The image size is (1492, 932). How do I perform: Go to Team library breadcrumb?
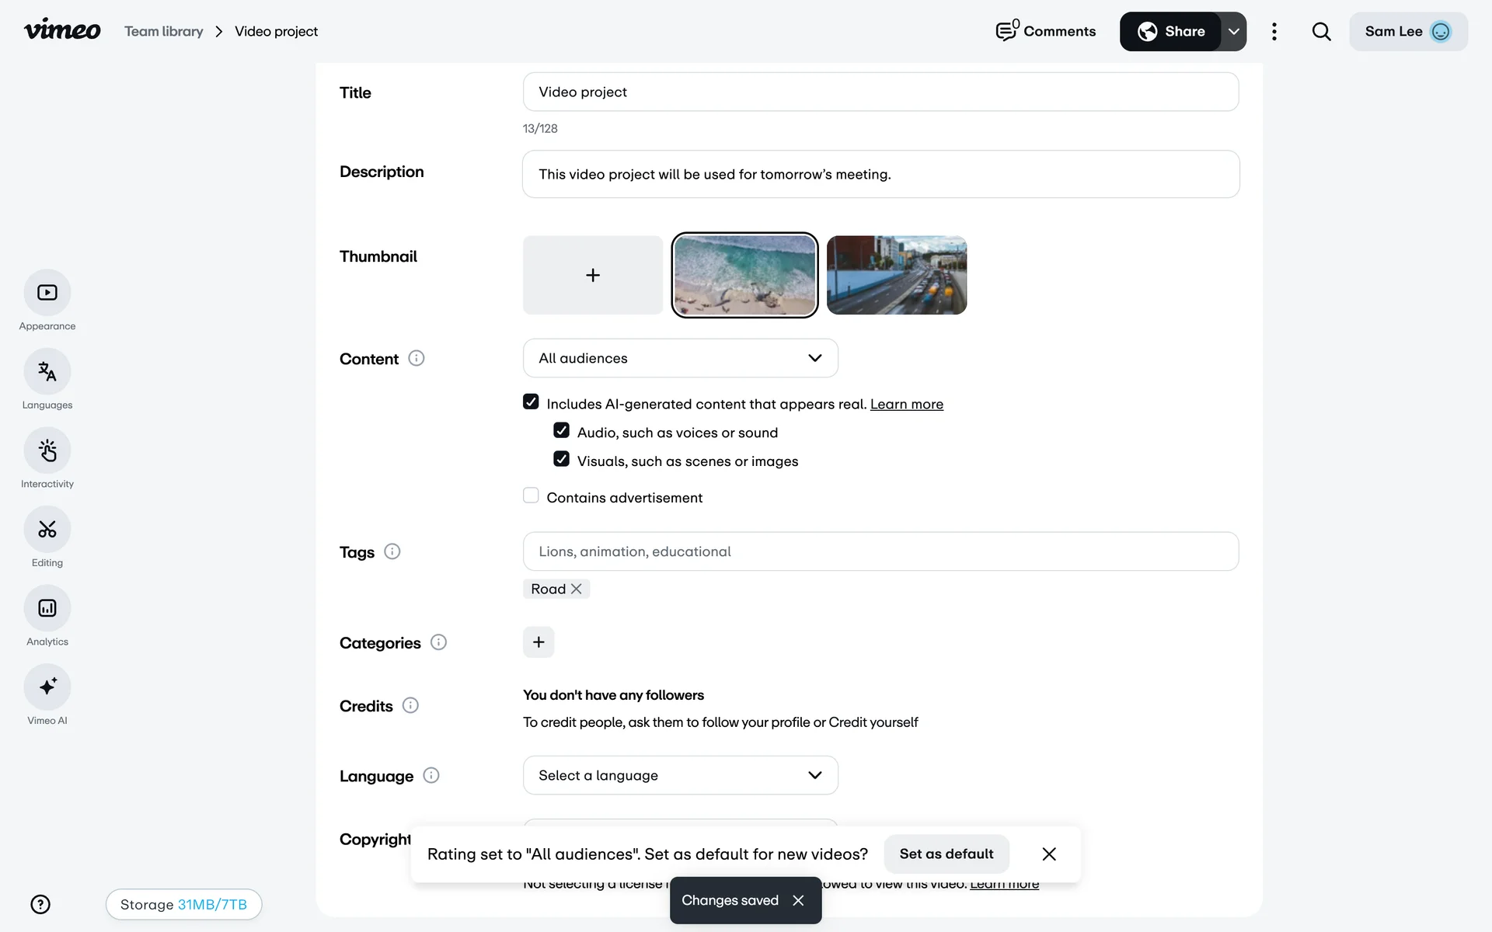[163, 32]
